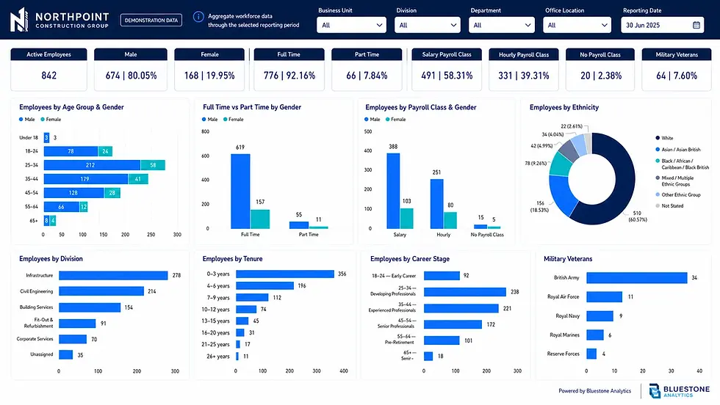
Task: Open the Division filter dropdown
Action: click(427, 25)
